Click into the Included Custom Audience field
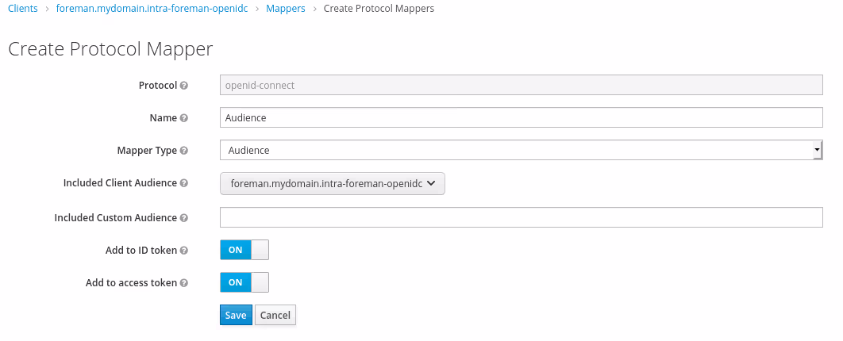The height and width of the screenshot is (341, 843). click(x=520, y=217)
